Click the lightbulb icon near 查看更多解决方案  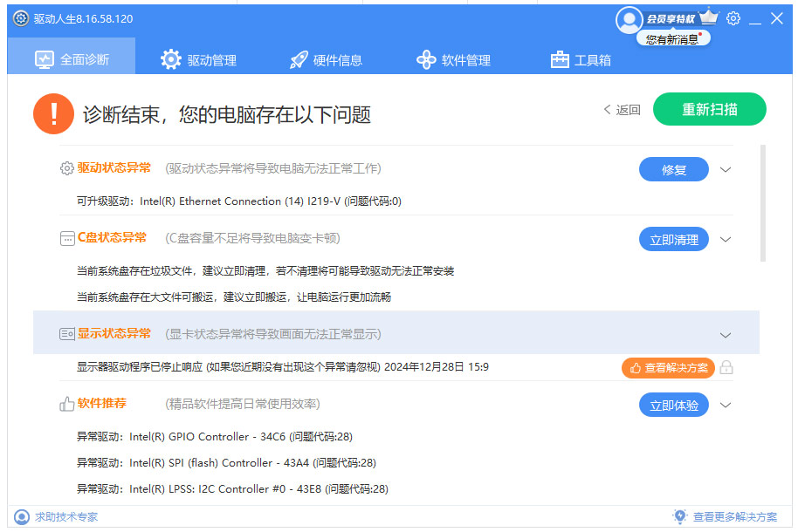coord(681,517)
